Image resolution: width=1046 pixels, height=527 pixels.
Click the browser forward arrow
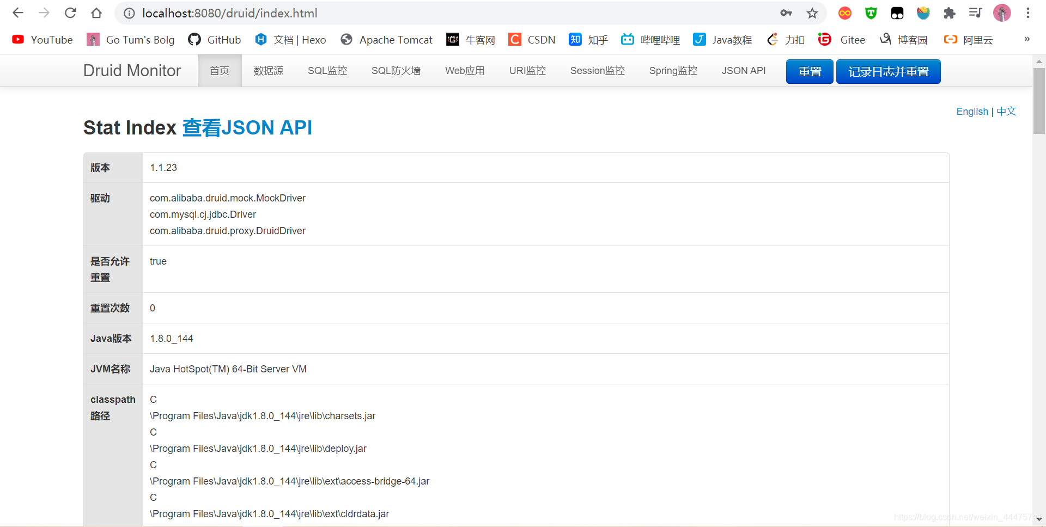click(44, 13)
